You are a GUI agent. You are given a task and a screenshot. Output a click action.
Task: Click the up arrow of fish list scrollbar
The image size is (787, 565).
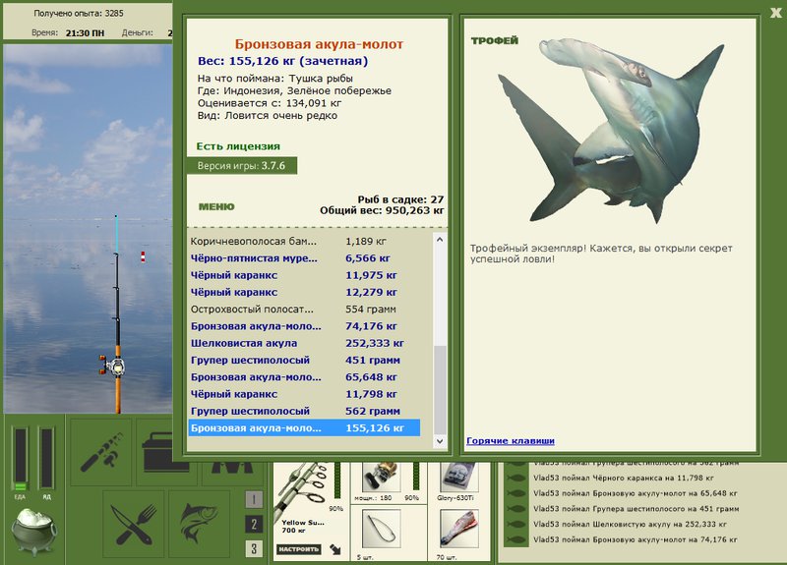coord(440,240)
